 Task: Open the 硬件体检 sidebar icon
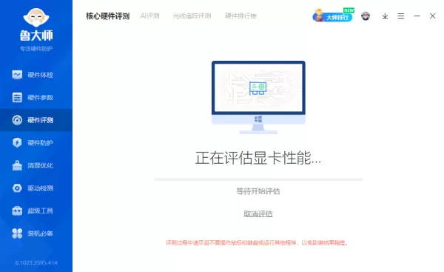tap(17, 75)
